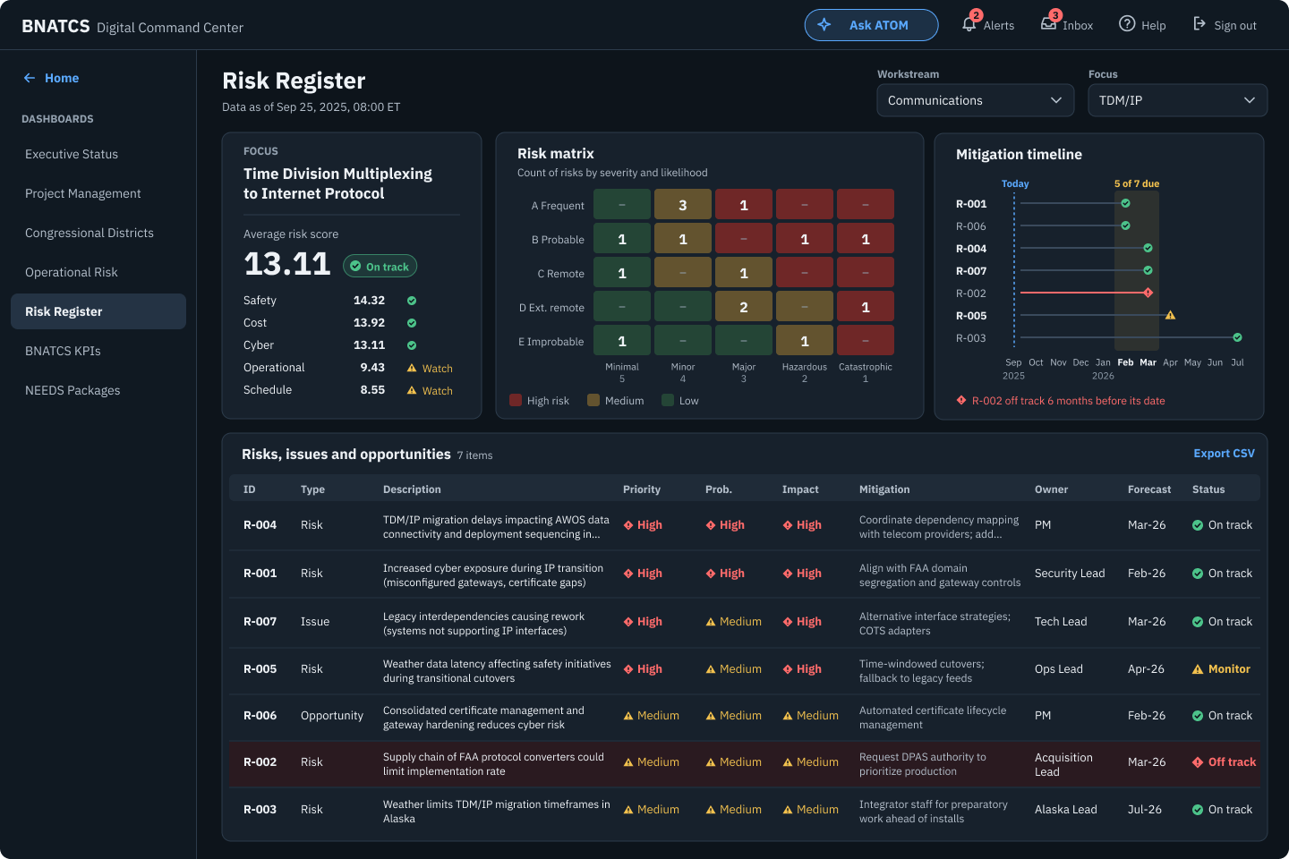Click the 'Security Lead' owner cell
Image resolution: width=1289 pixels, height=859 pixels.
coord(1070,574)
